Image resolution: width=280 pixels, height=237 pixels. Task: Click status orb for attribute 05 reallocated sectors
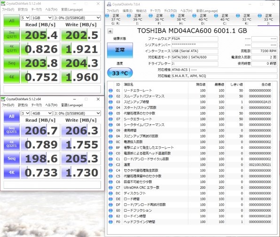pyautogui.click(x=111, y=114)
